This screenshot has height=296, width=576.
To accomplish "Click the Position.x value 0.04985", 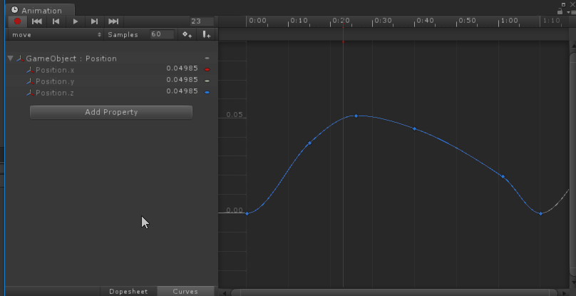I will click(x=182, y=68).
